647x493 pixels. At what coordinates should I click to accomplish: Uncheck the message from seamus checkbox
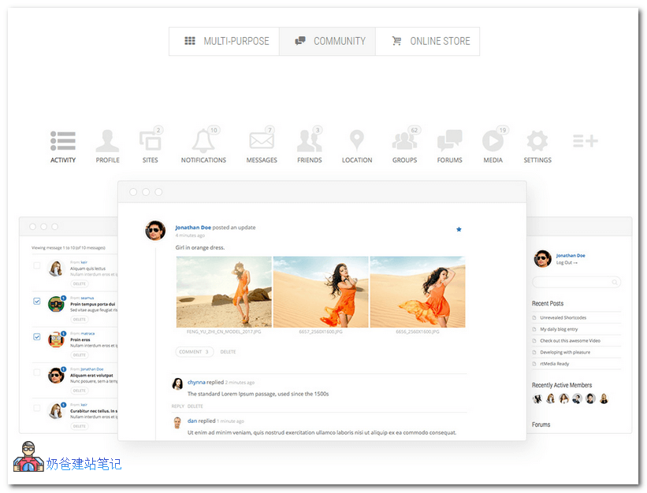click(x=37, y=301)
